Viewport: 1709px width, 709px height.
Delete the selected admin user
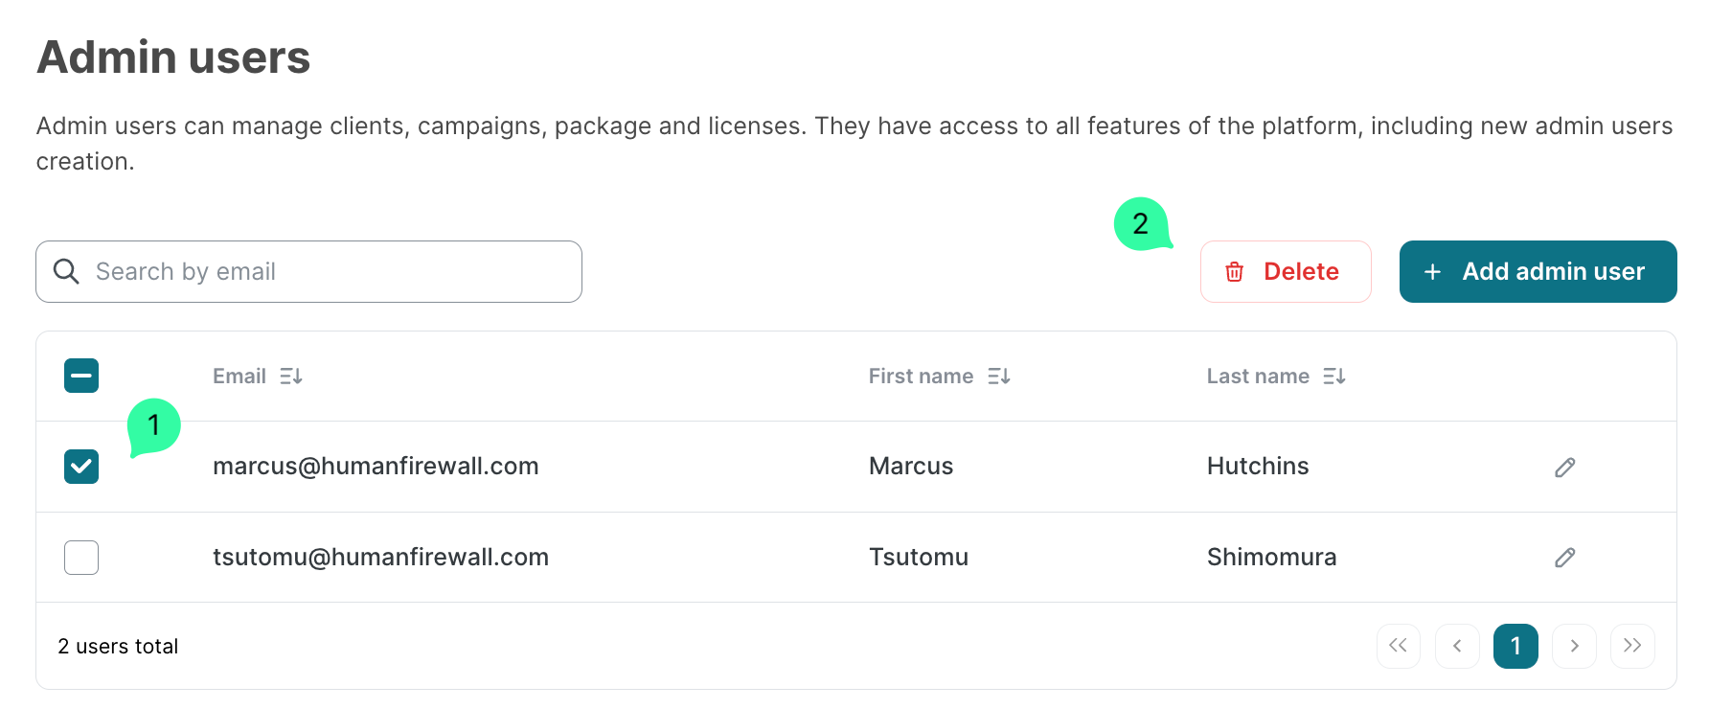[x=1285, y=272]
